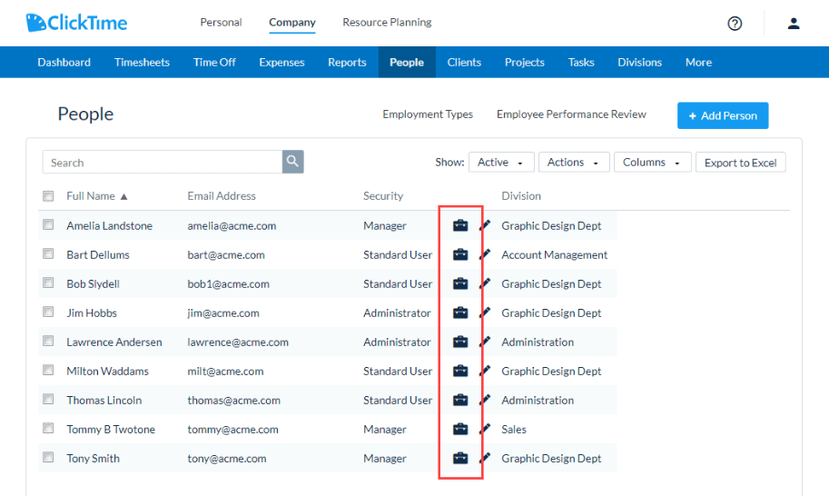The image size is (829, 496).
Task: Open the user profile icon
Action: (x=793, y=24)
